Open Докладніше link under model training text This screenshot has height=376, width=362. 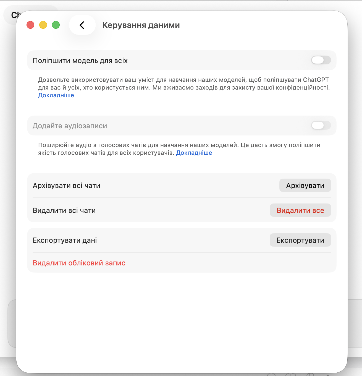56,95
